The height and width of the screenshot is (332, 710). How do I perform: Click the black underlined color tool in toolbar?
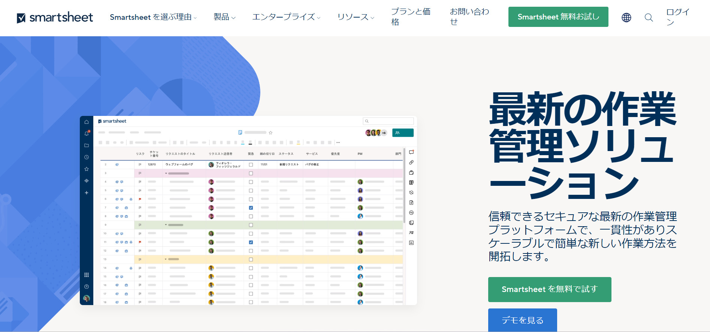tap(250, 142)
